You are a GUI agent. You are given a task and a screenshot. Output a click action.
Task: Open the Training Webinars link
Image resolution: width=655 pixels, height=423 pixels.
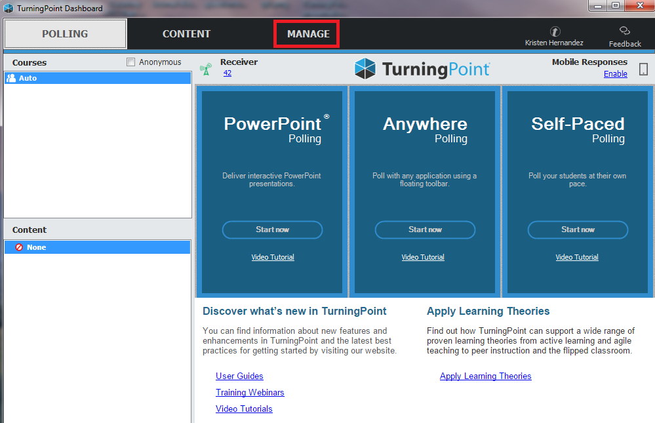(x=250, y=392)
